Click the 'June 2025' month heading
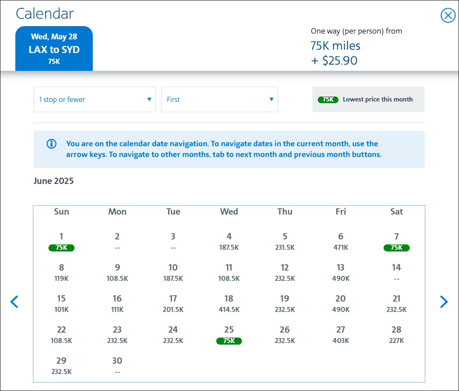The width and height of the screenshot is (459, 391). click(53, 181)
